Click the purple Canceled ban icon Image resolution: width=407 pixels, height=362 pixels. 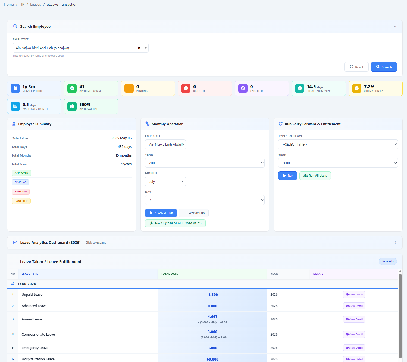pos(243,88)
